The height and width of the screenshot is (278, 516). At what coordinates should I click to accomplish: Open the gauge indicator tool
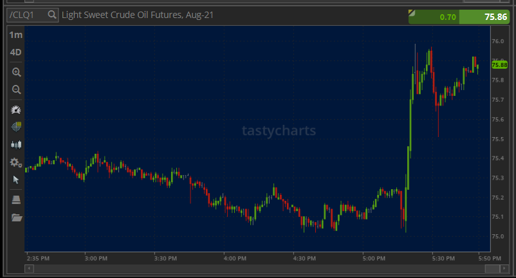pos(16,110)
